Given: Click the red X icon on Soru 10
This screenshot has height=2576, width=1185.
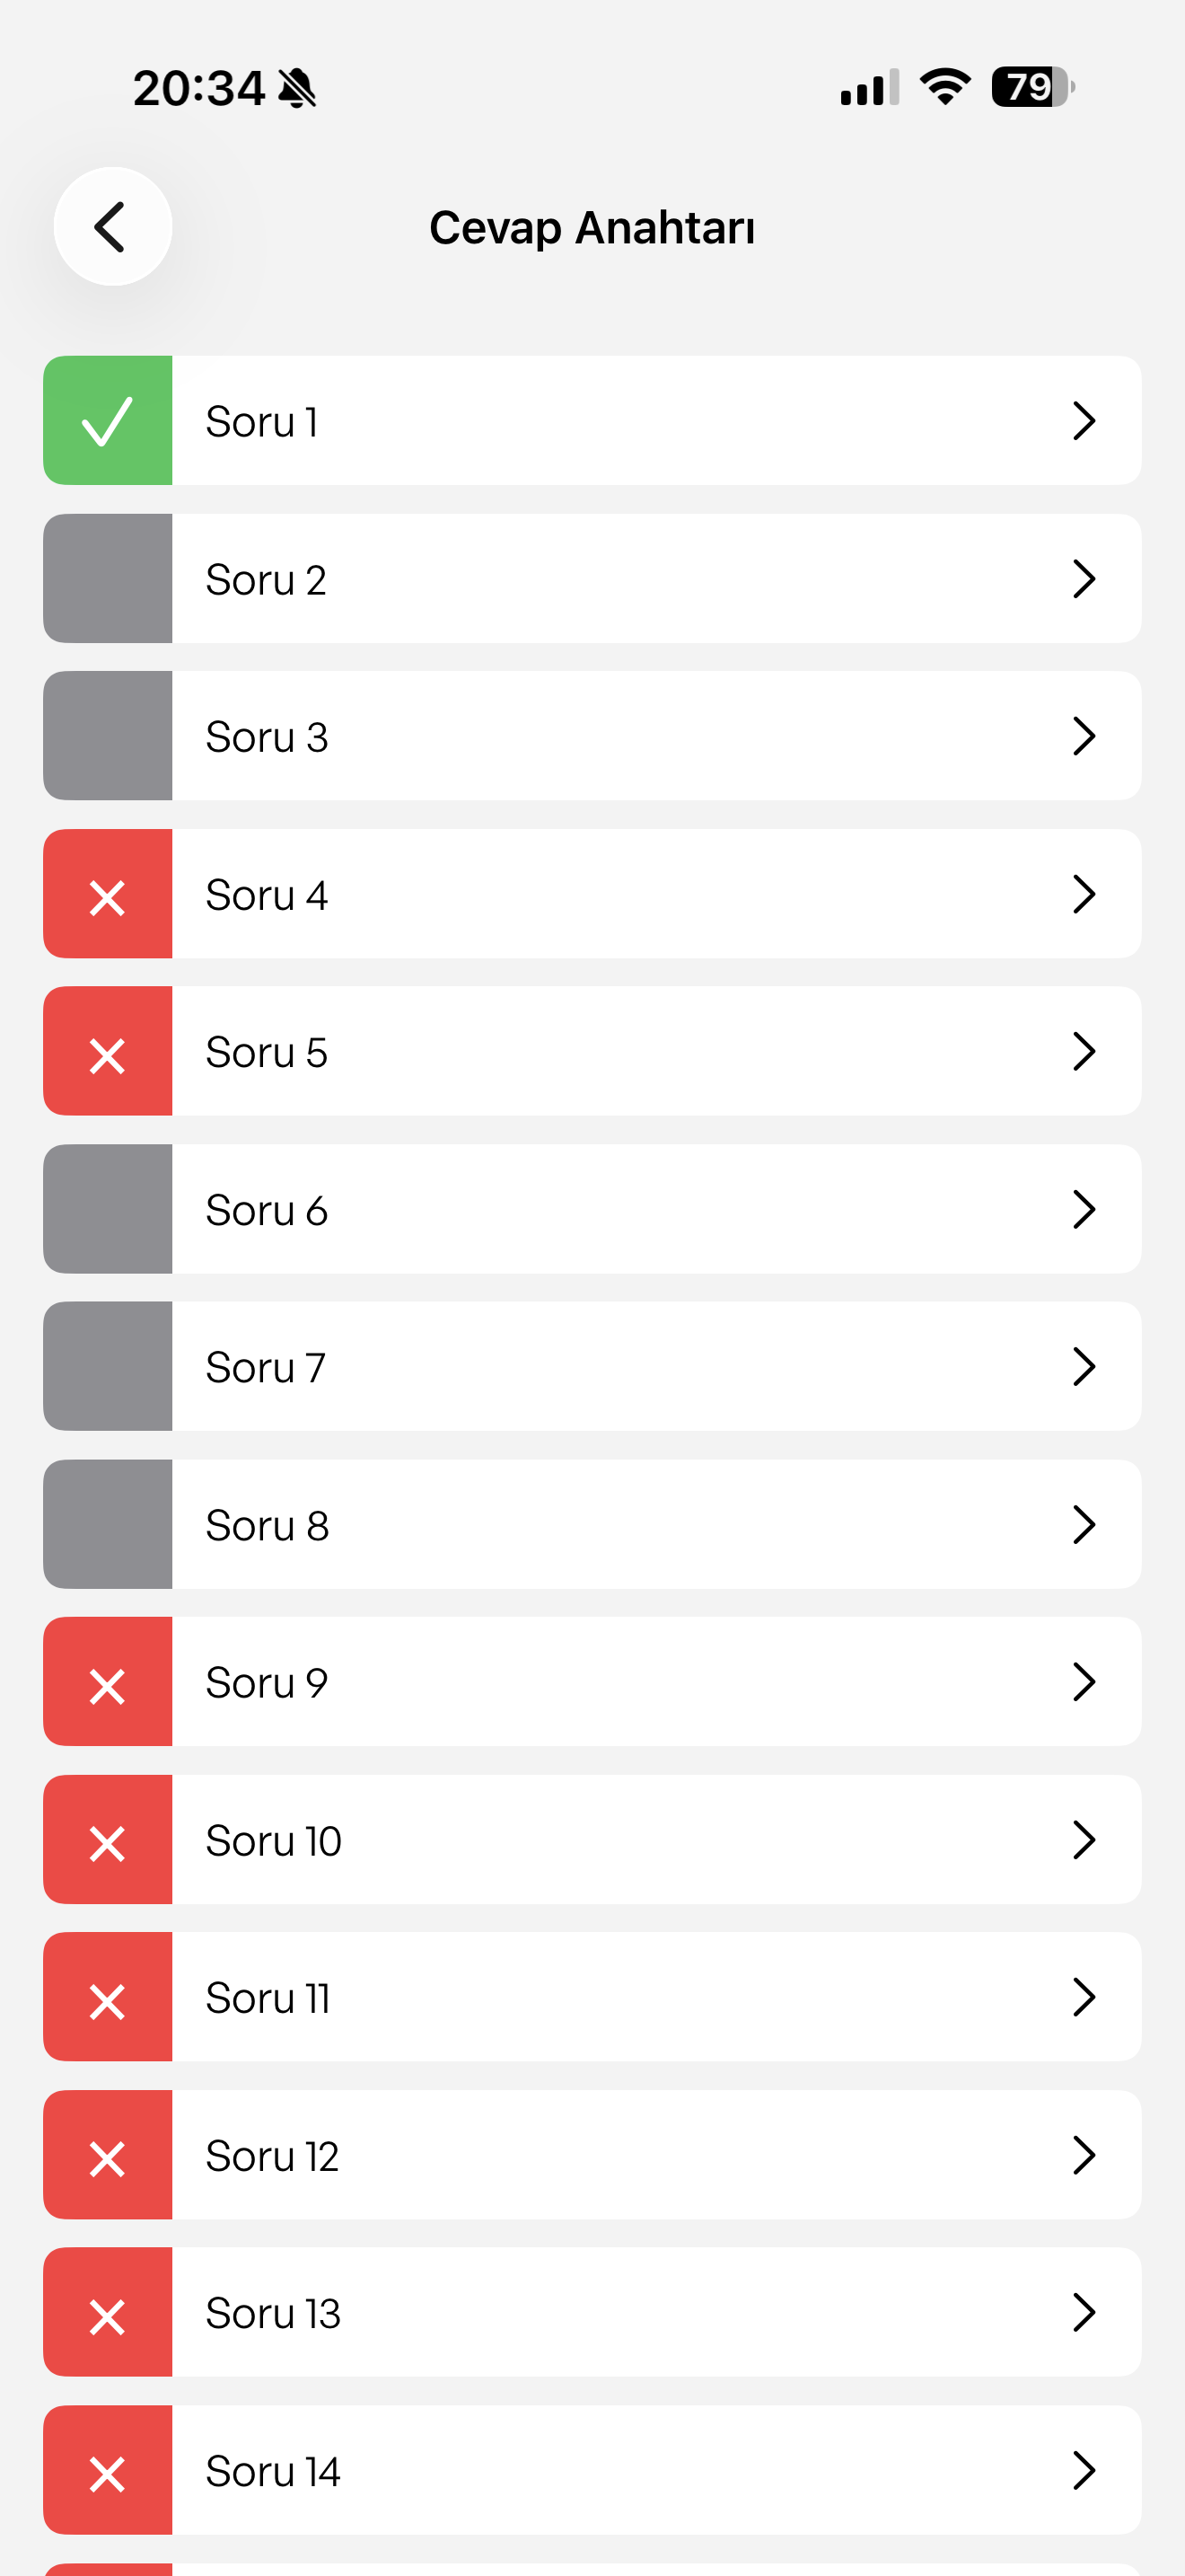Looking at the screenshot, I should point(108,1841).
